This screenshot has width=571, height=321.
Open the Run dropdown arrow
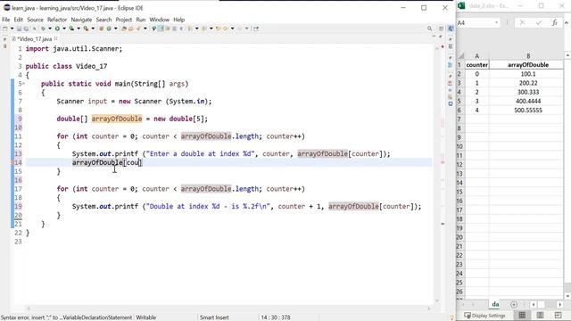[64, 29]
